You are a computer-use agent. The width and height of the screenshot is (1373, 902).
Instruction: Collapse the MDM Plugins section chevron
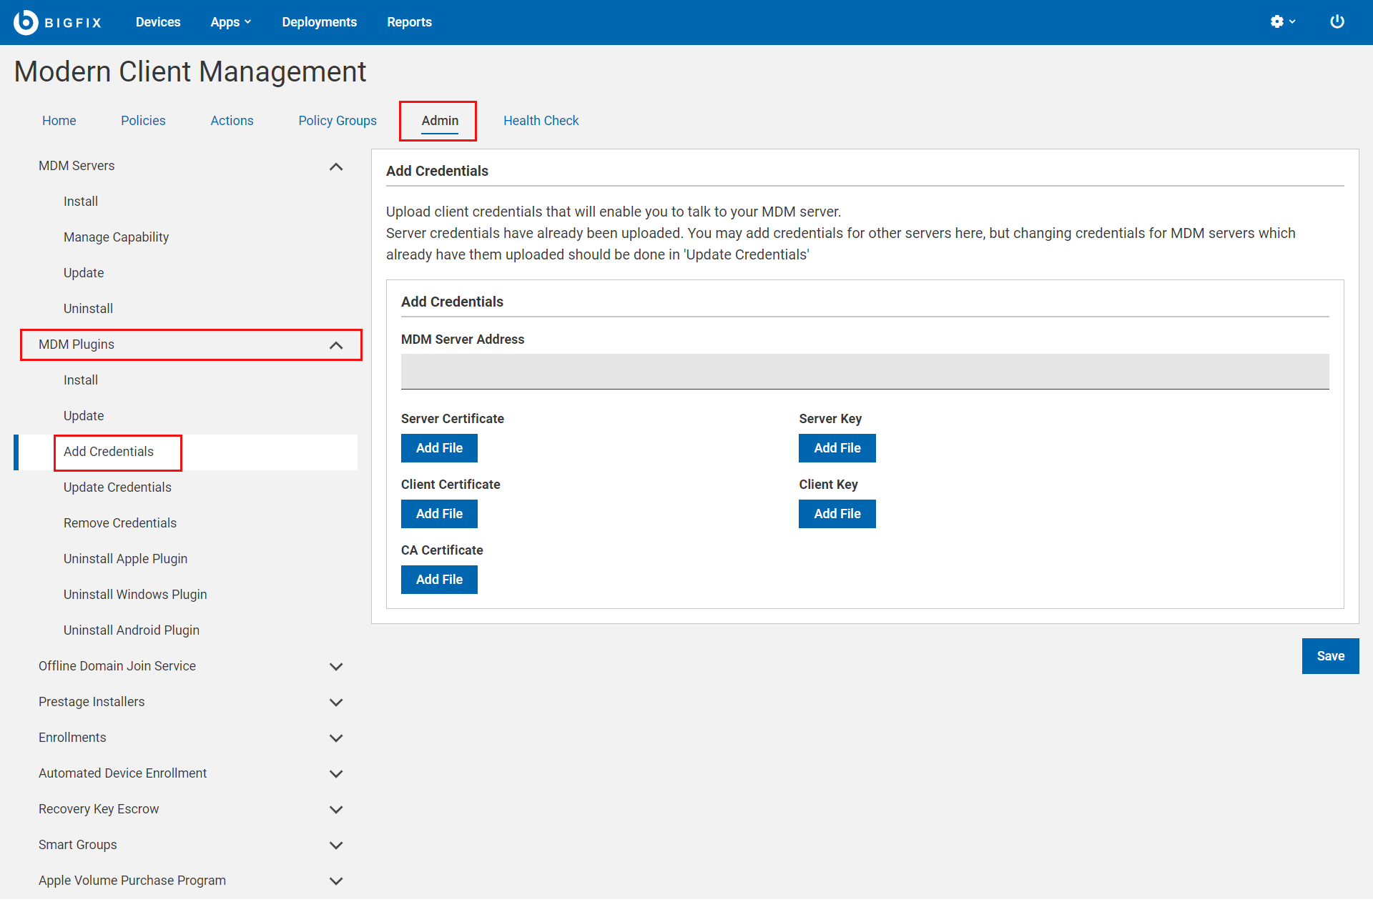(336, 345)
